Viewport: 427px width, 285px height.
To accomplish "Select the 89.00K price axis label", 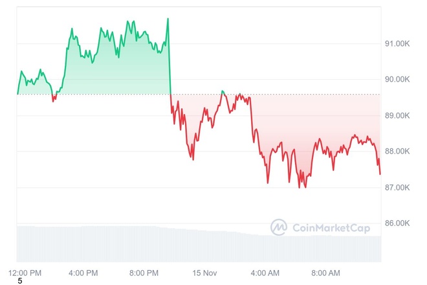I will click(399, 115).
